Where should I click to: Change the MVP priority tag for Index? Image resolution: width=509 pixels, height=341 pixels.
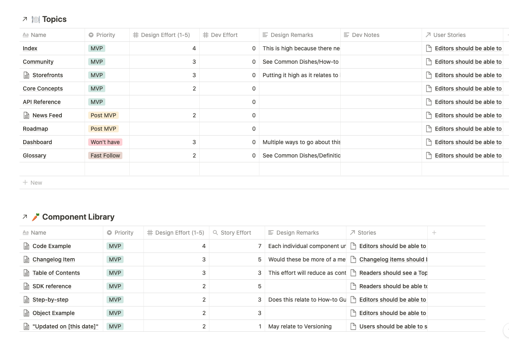(97, 48)
